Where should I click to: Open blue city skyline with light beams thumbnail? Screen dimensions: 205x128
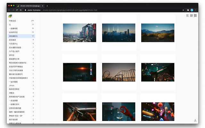click(x=119, y=33)
